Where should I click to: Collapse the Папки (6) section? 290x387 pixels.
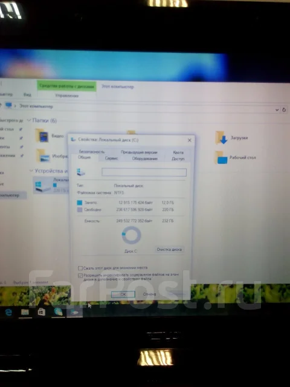(29, 120)
